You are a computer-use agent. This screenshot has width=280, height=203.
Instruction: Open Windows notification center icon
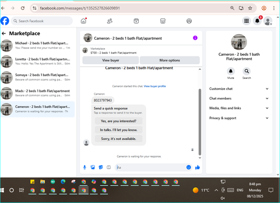[x=270, y=190]
